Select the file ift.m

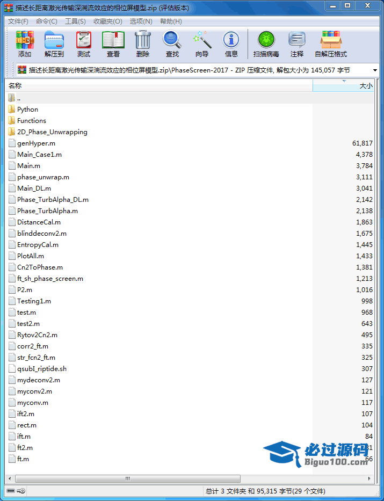click(24, 437)
